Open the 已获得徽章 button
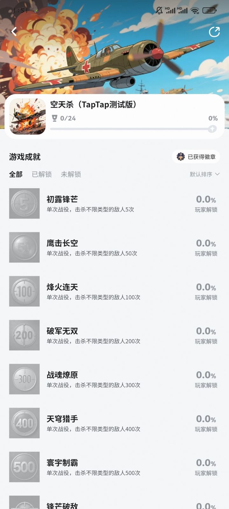This screenshot has height=509, width=229. click(x=196, y=157)
